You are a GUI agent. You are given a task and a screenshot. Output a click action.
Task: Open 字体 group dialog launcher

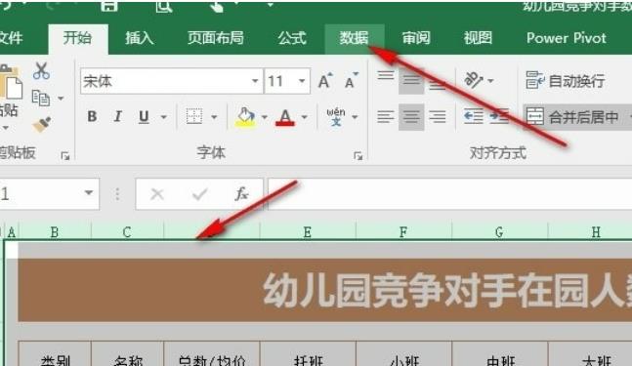358,155
